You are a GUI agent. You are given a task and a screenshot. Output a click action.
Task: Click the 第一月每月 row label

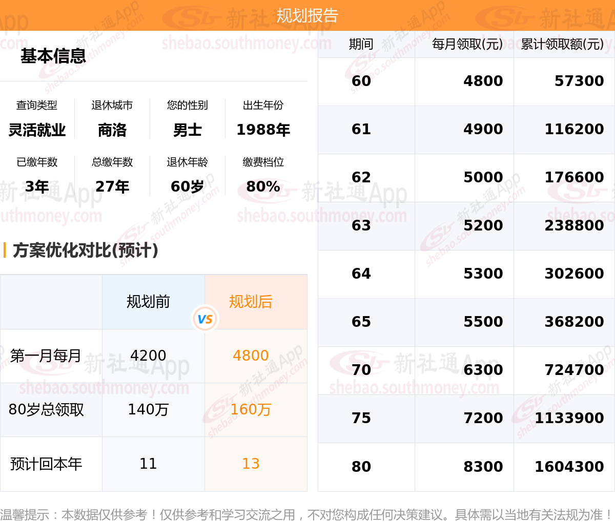pyautogui.click(x=46, y=356)
